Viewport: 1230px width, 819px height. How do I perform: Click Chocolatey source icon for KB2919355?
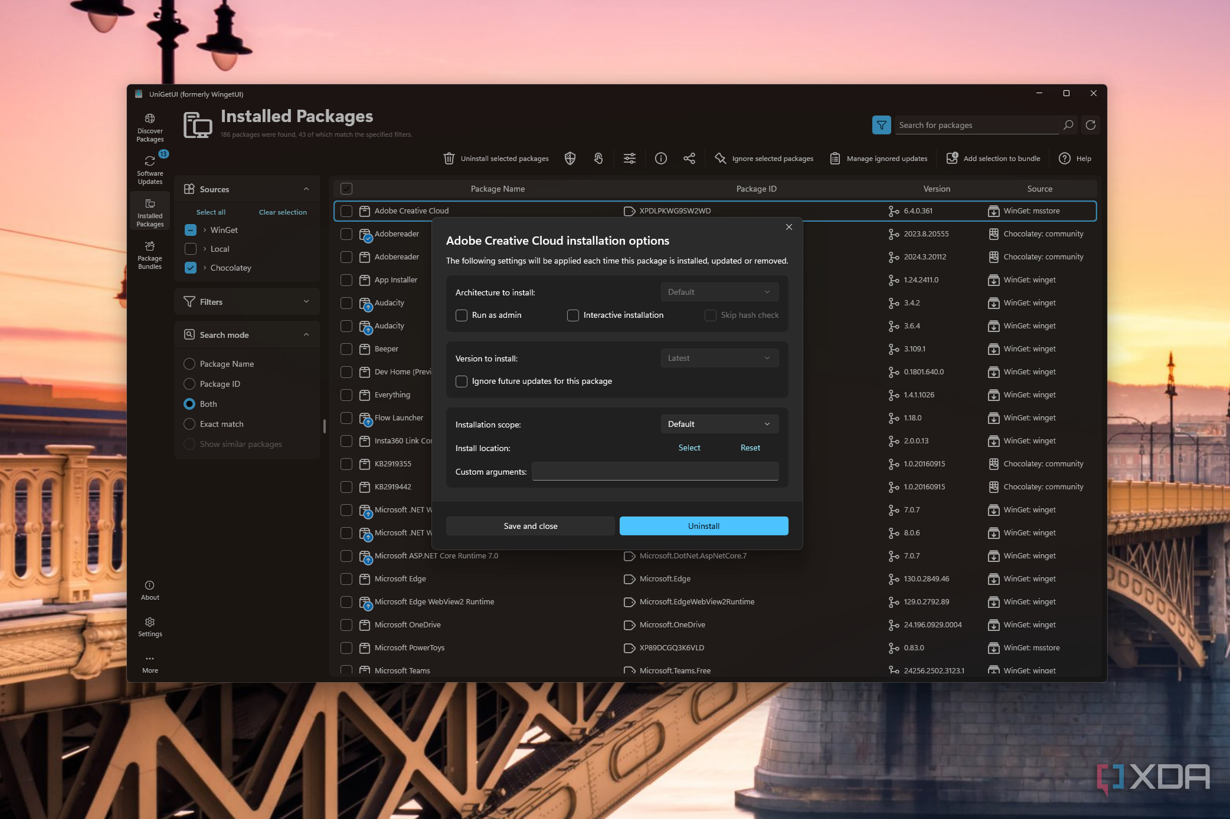click(x=994, y=464)
